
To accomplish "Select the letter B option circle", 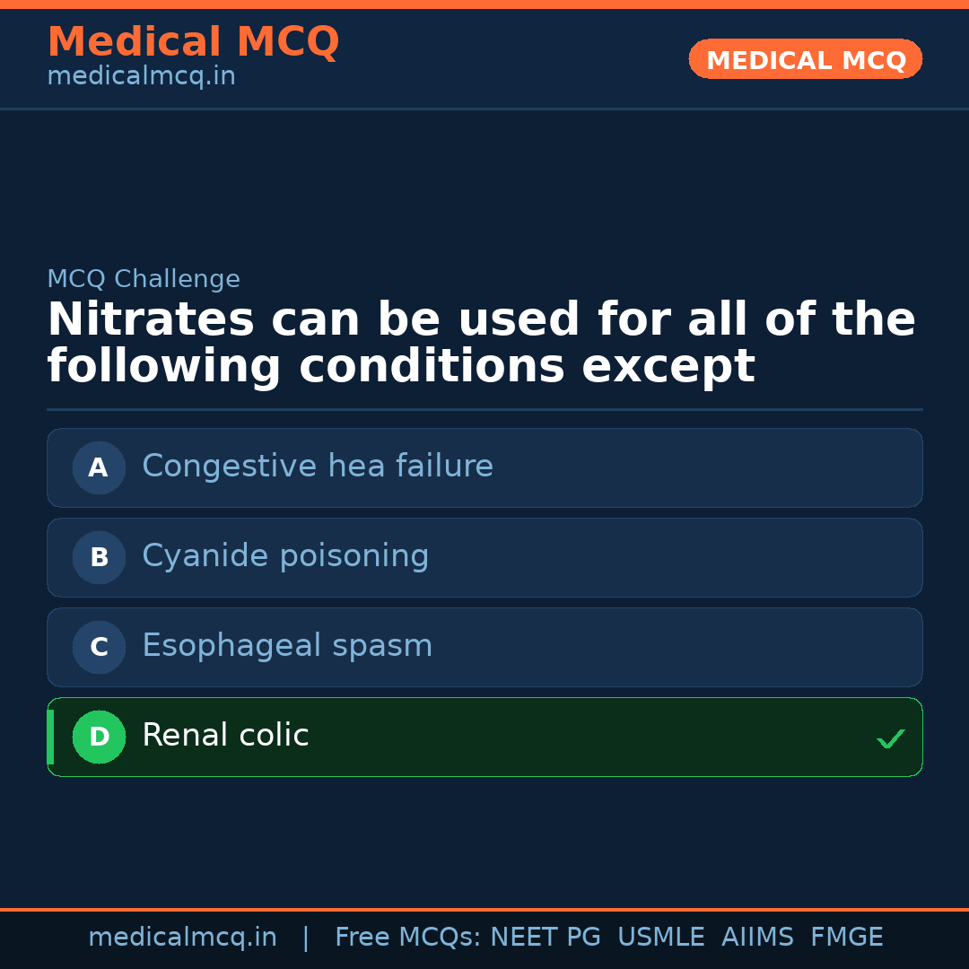I will point(99,557).
